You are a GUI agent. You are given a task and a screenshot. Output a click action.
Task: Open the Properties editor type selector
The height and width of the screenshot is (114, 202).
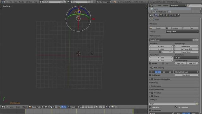click(151, 15)
